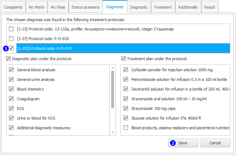
Task: Open the Treatment tab
Action: 163,7
